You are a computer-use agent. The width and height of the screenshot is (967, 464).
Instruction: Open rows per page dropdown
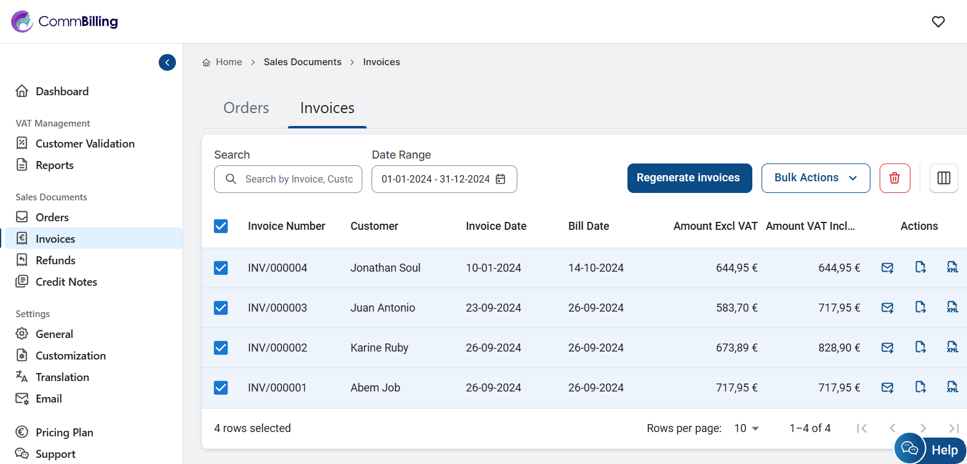click(747, 428)
